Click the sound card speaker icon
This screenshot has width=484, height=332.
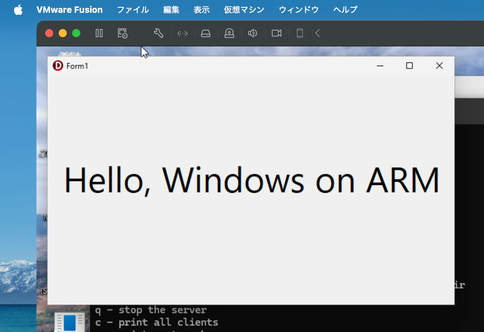click(x=253, y=33)
